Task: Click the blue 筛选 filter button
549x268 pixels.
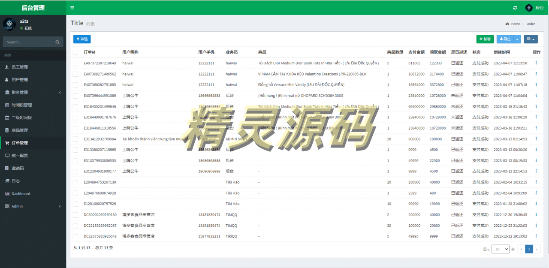Action: pos(82,39)
